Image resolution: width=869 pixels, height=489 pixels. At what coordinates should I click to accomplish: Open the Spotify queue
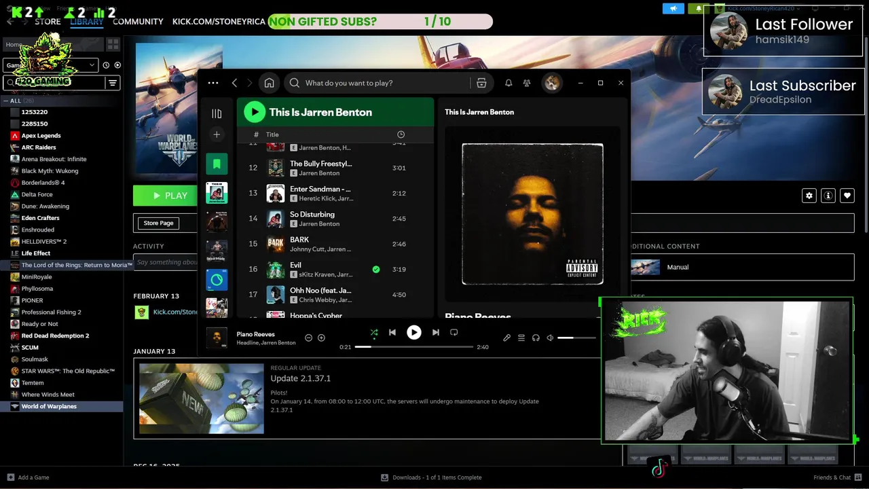(521, 338)
